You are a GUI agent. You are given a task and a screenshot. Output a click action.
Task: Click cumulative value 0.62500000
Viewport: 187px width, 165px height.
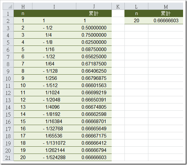tap(94, 42)
